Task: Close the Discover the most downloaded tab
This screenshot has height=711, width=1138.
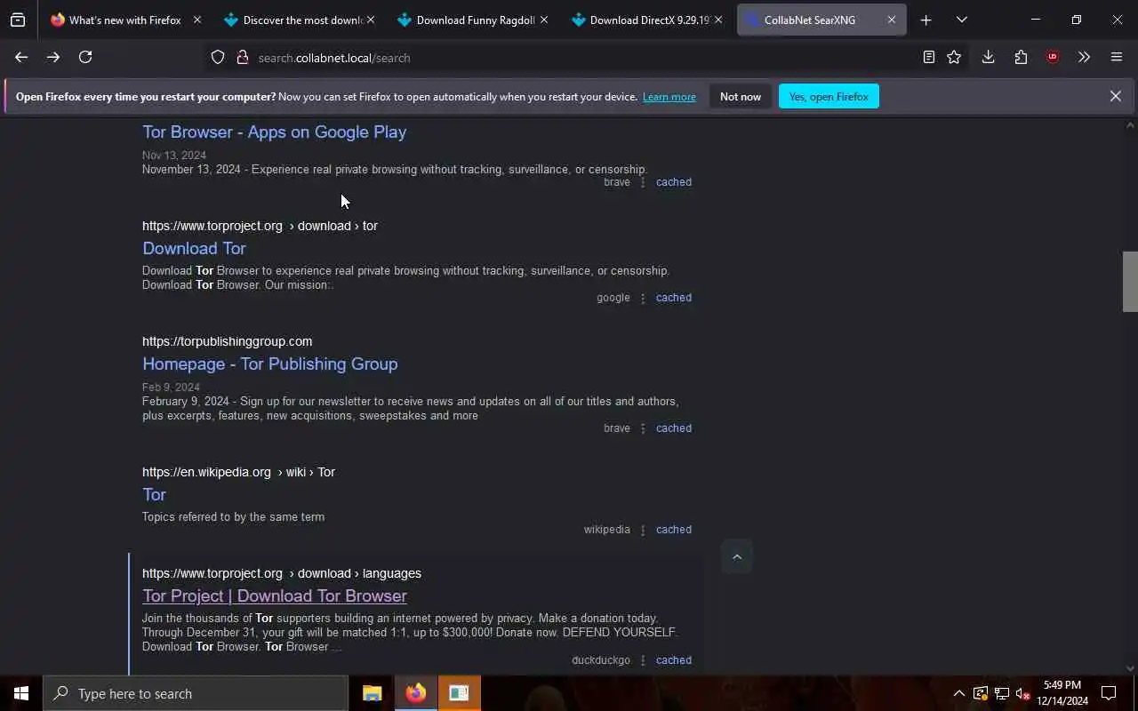Action: point(370,20)
